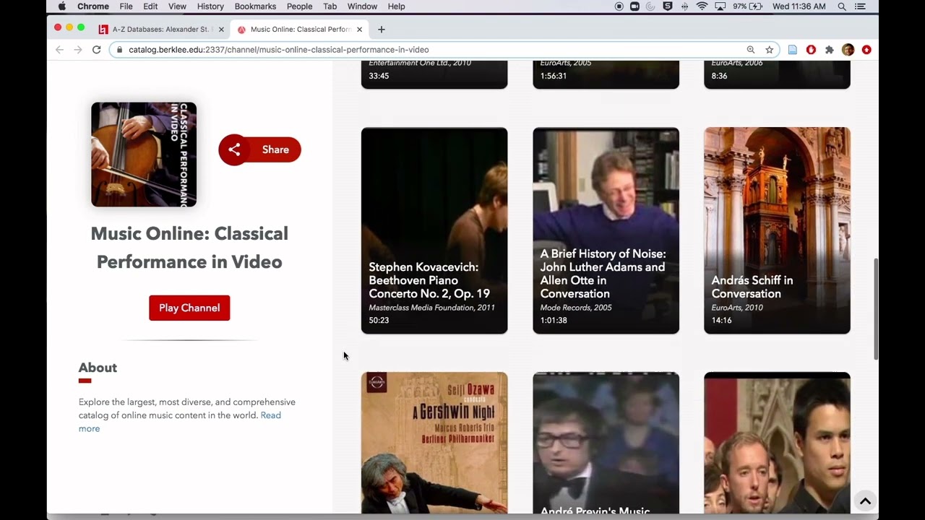Screen dimensions: 925x520
Task: Click the About heading
Action: tap(98, 368)
